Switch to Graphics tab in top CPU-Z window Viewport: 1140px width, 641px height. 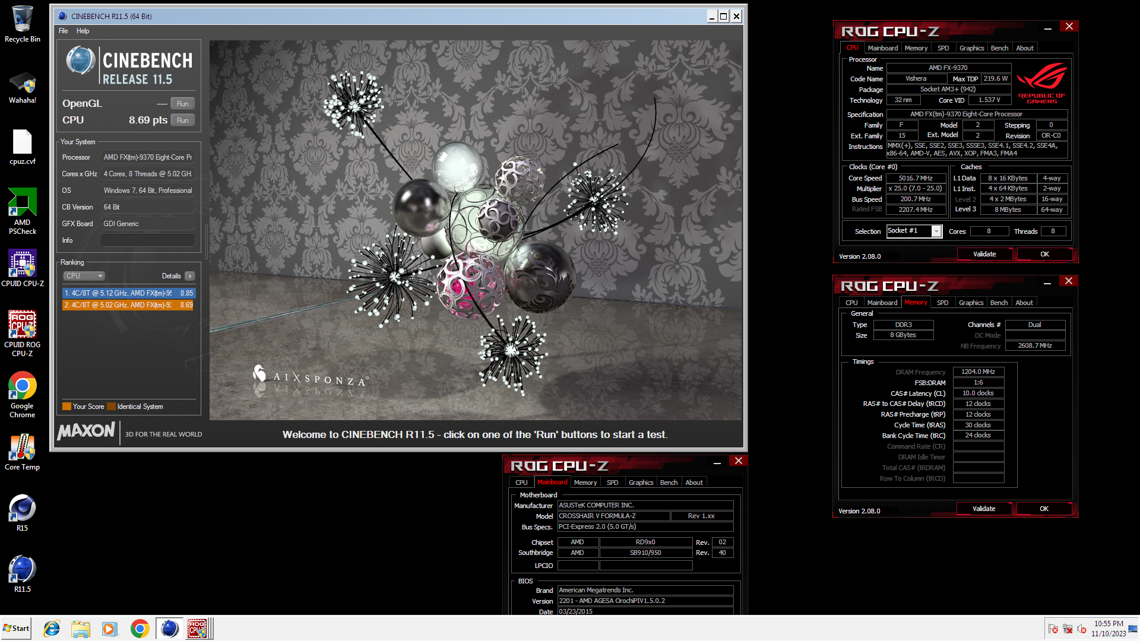point(971,48)
